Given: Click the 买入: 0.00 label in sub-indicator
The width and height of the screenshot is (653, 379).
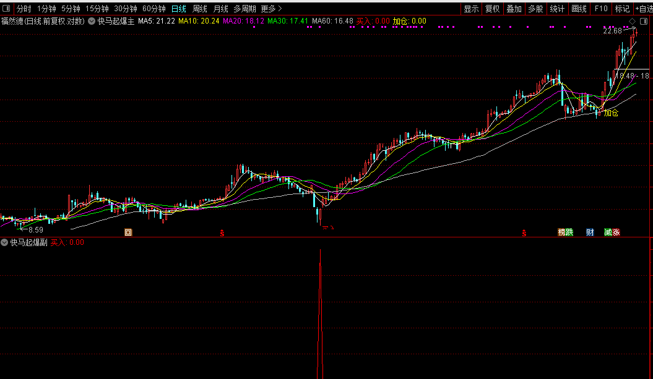Looking at the screenshot, I should [x=67, y=242].
